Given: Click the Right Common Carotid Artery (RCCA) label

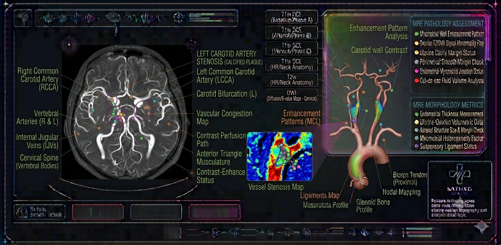Looking at the screenshot, I should 38,79.
